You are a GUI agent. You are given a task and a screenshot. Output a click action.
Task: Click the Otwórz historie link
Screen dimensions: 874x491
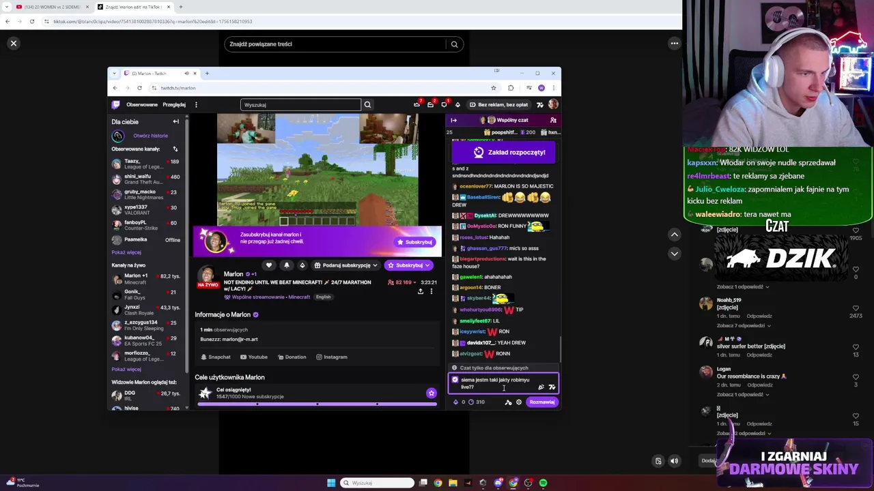tap(150, 136)
